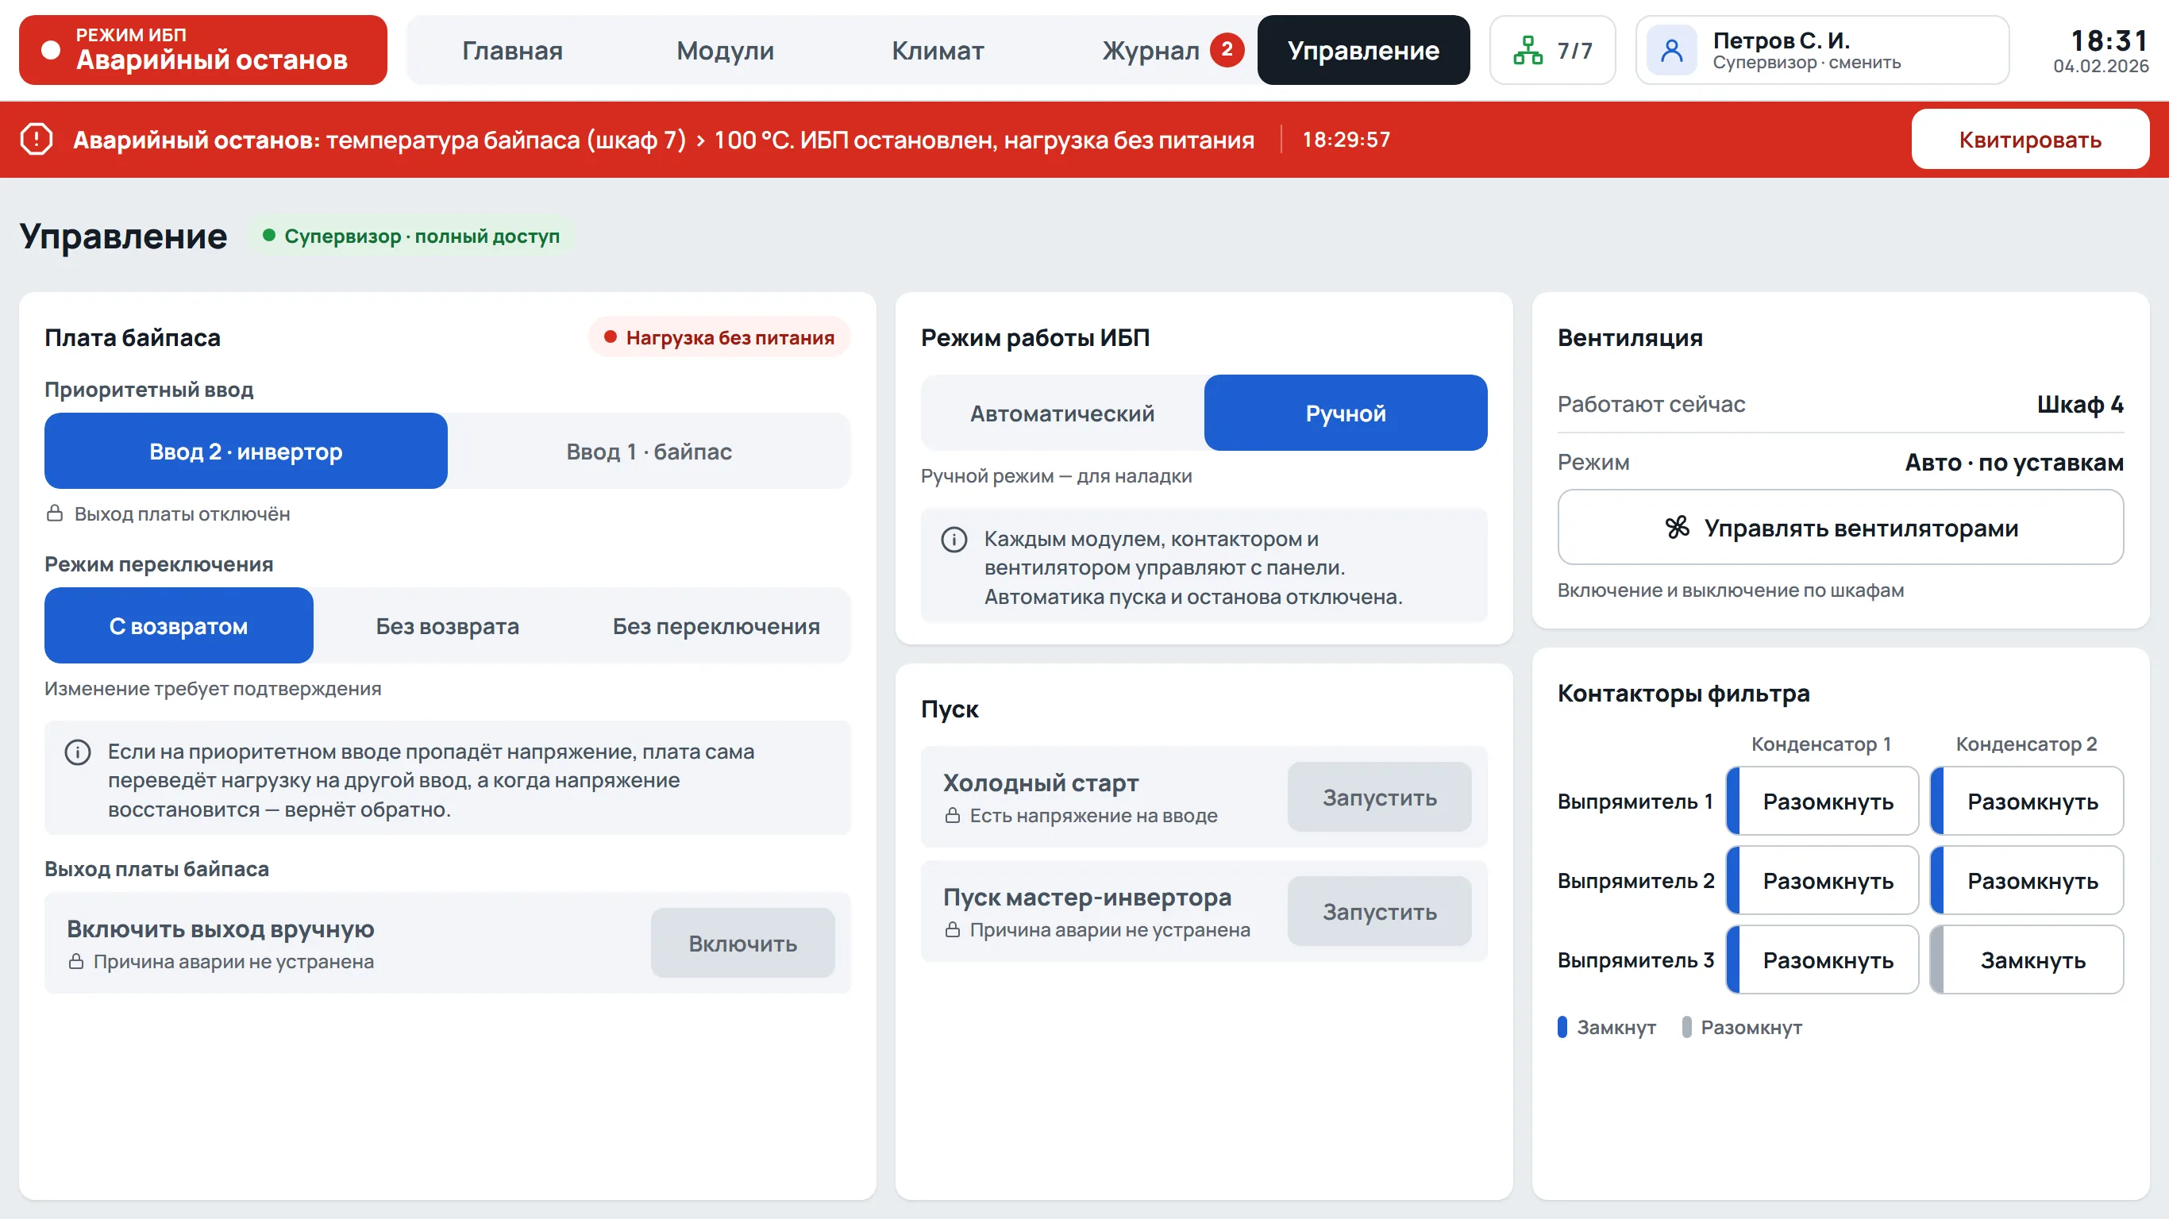
Task: Click Запустить for Холодный старт
Action: pyautogui.click(x=1379, y=796)
